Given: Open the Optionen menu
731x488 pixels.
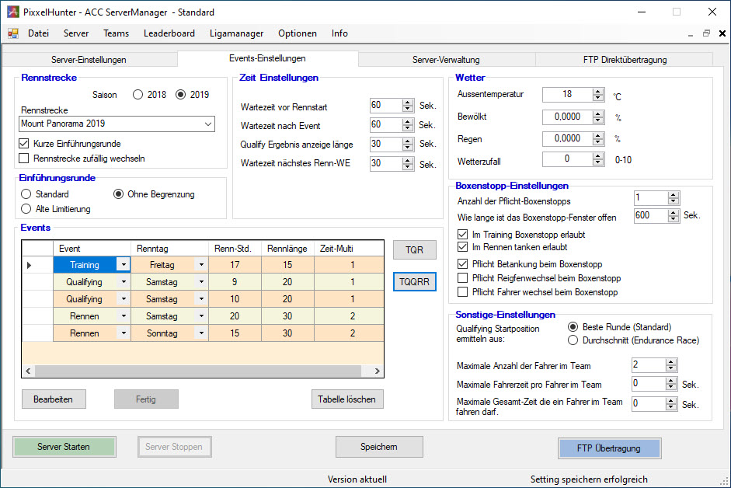Looking at the screenshot, I should (298, 33).
